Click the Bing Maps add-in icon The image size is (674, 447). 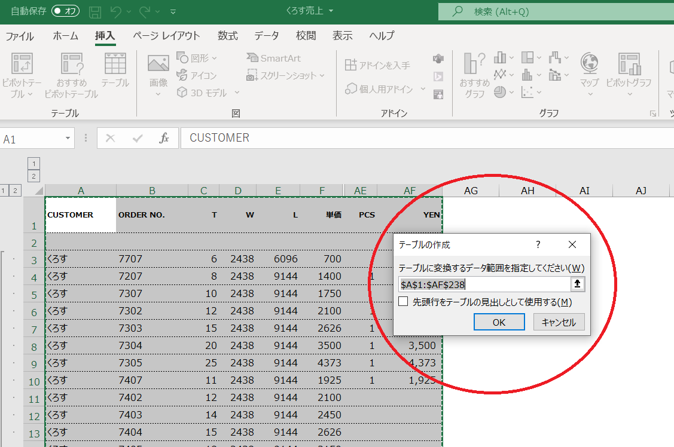point(438,76)
